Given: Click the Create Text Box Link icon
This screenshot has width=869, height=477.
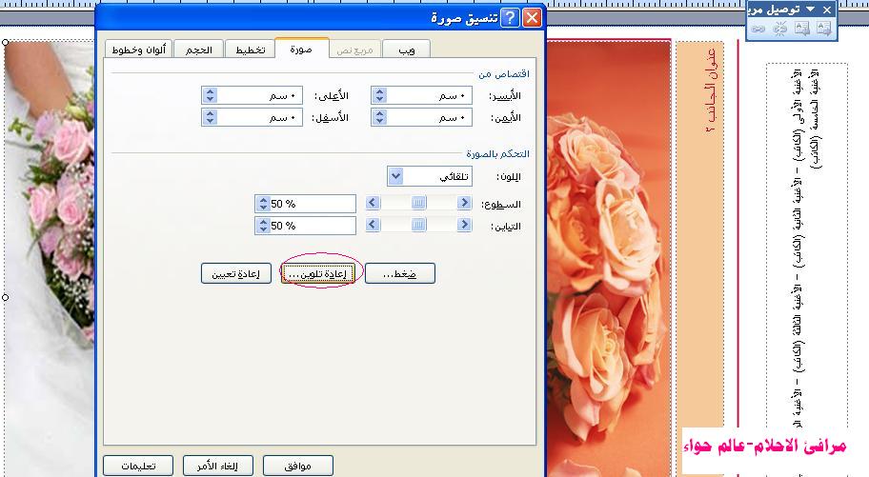Looking at the screenshot, I should pyautogui.click(x=758, y=29).
